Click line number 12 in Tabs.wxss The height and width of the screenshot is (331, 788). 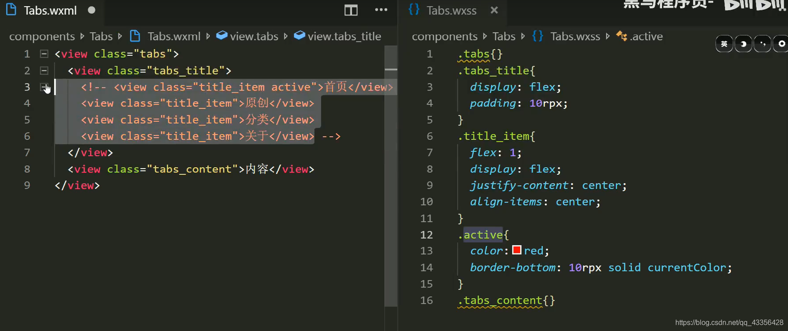[426, 235]
